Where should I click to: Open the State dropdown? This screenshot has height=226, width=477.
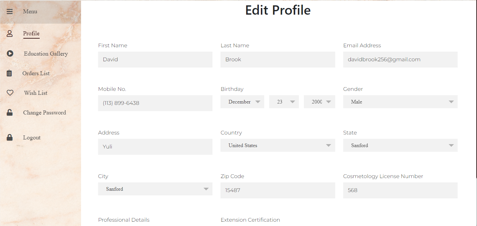click(400, 145)
